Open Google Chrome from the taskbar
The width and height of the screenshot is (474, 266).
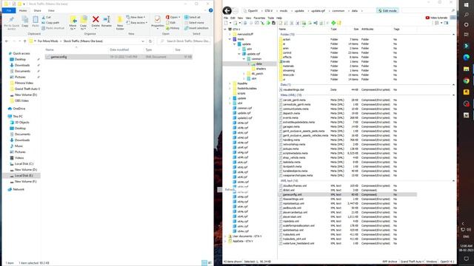(x=466, y=81)
